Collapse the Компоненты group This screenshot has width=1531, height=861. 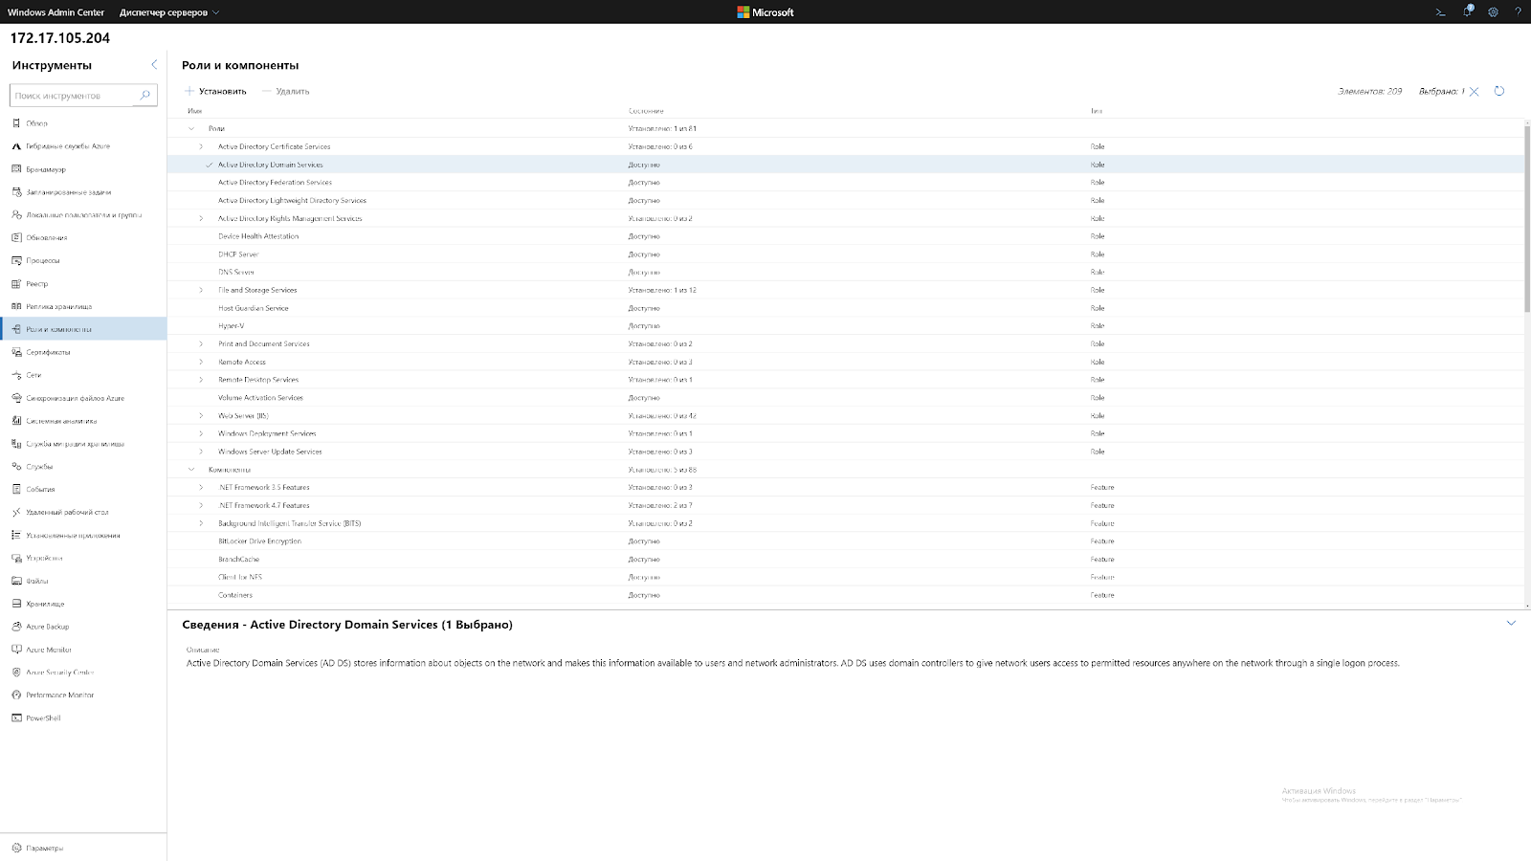pos(191,470)
